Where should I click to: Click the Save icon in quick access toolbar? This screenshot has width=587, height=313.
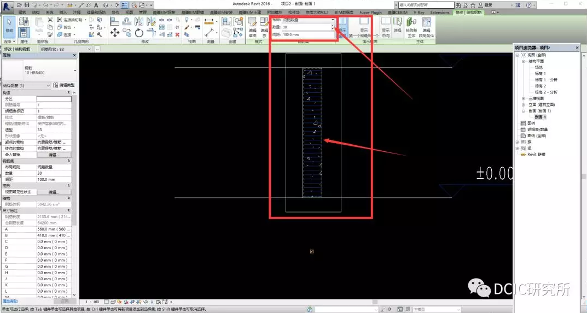pyautogui.click(x=27, y=5)
